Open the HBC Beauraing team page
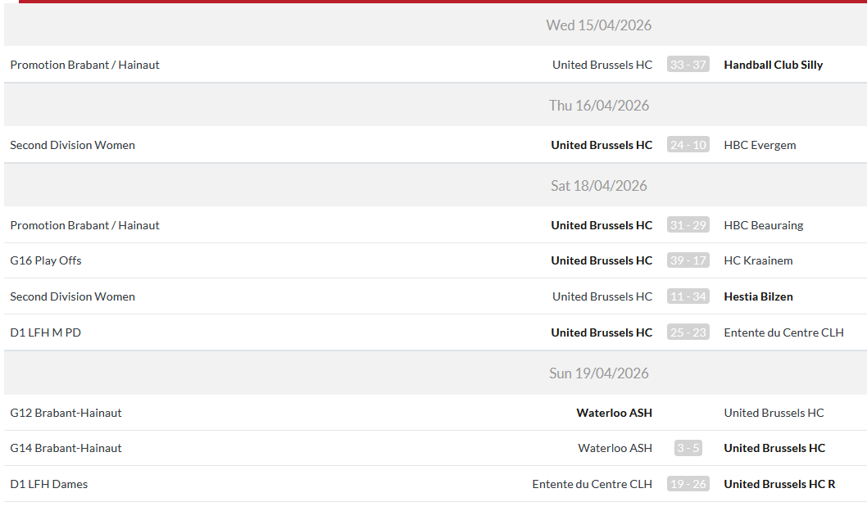867x511 pixels. [763, 225]
